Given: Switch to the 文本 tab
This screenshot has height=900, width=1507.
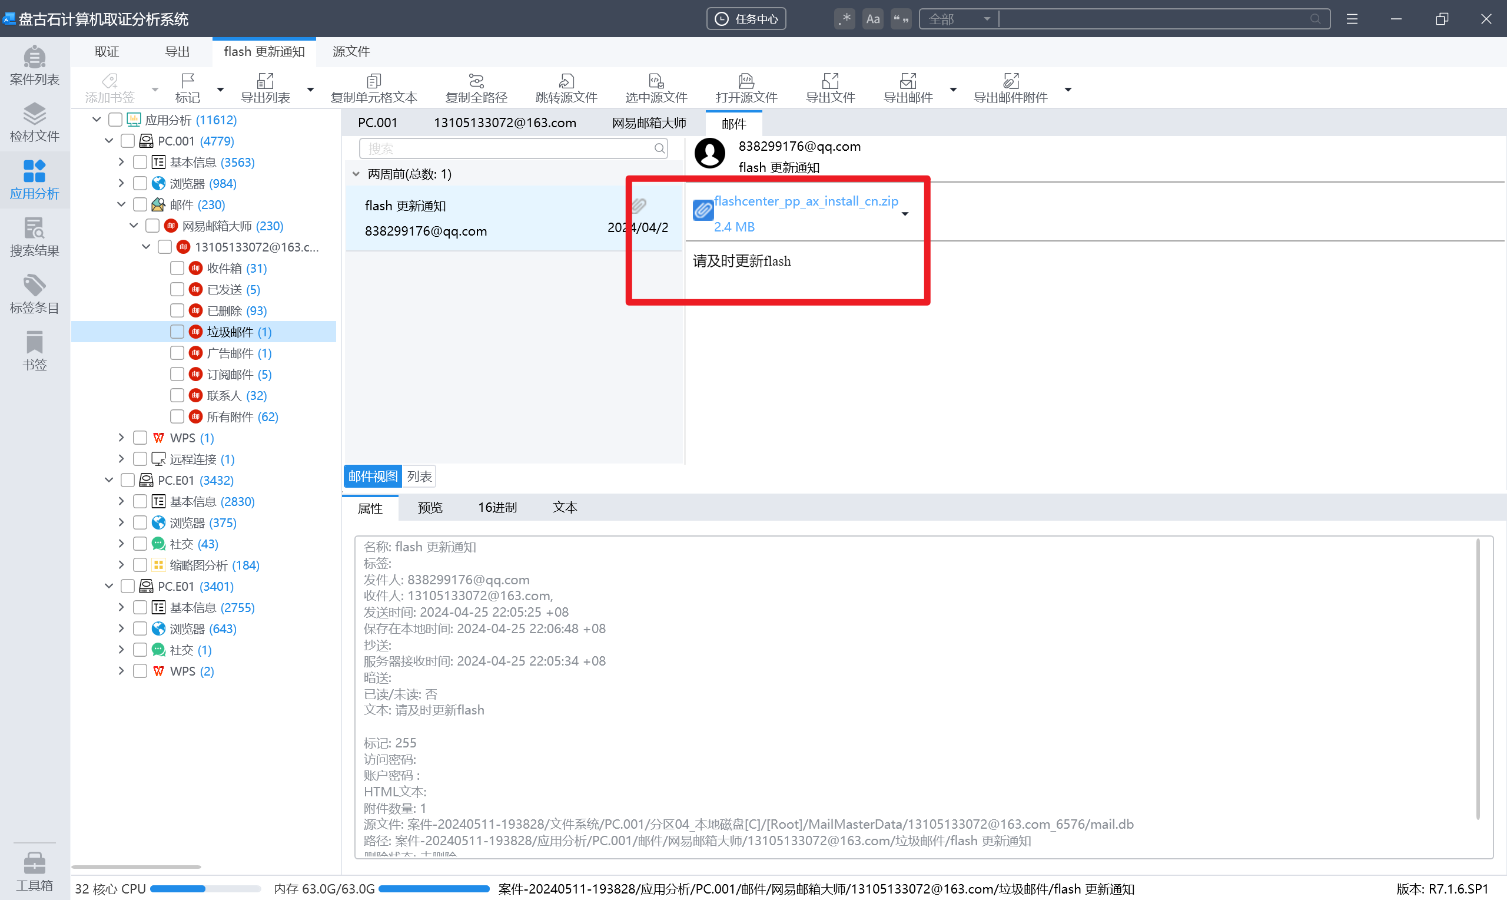Looking at the screenshot, I should (x=565, y=508).
